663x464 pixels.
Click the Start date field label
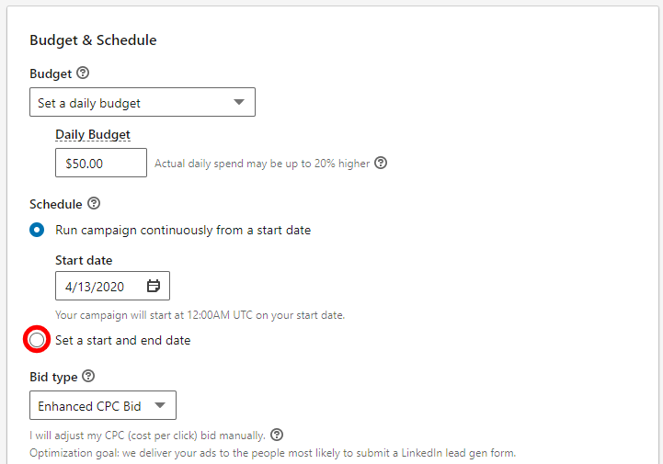coord(84,260)
